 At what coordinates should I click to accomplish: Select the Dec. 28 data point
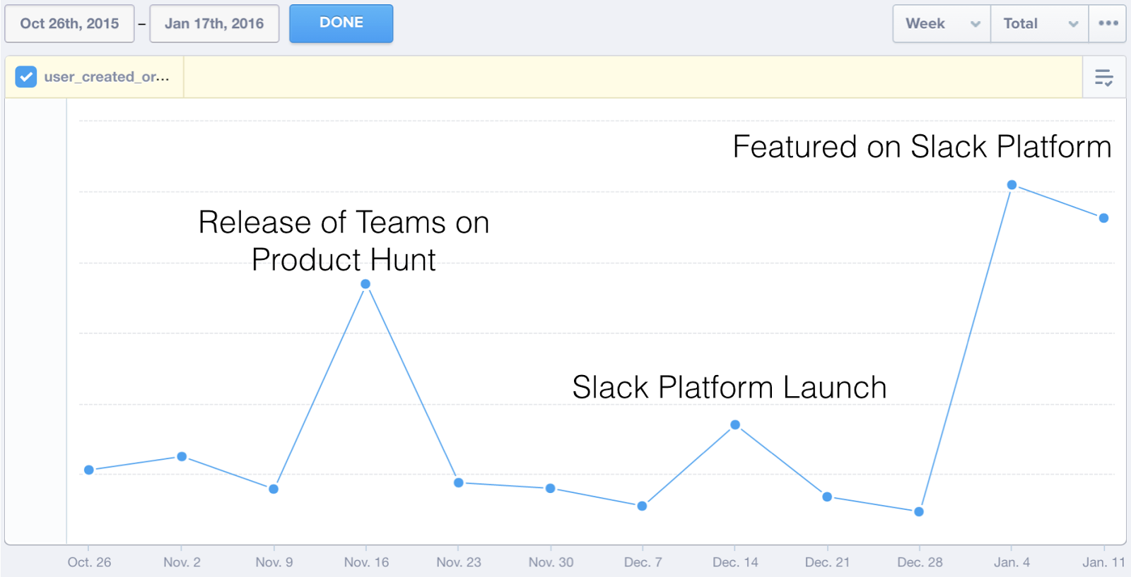(x=919, y=511)
